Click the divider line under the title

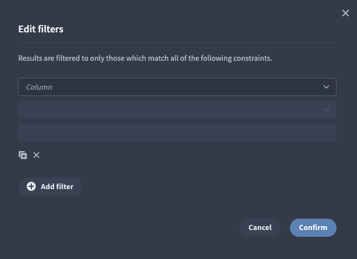(x=177, y=43)
